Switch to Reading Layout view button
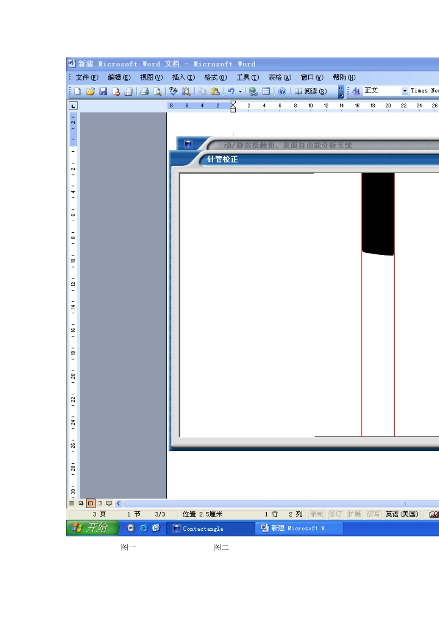Image resolution: width=439 pixels, height=622 pixels. (109, 504)
